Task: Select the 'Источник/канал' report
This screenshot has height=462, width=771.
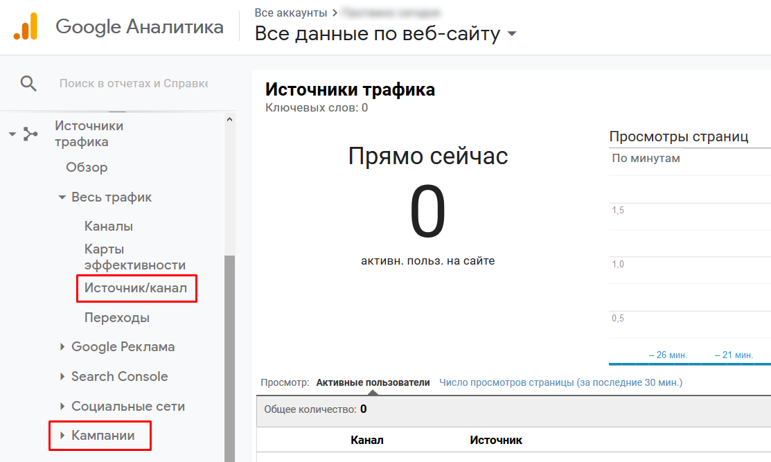Action: point(136,287)
